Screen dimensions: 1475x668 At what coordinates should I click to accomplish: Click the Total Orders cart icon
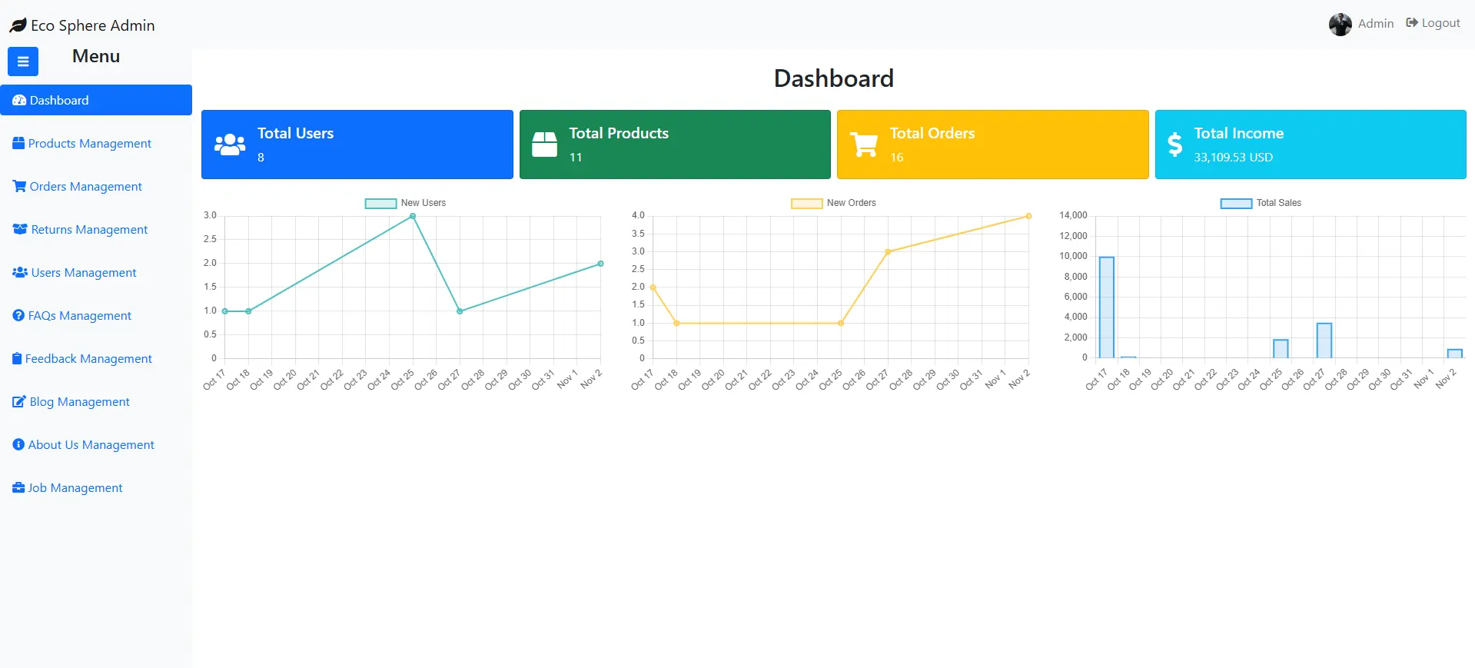(864, 145)
